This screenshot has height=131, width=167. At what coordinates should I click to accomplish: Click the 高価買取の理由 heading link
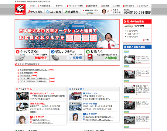(38, 104)
